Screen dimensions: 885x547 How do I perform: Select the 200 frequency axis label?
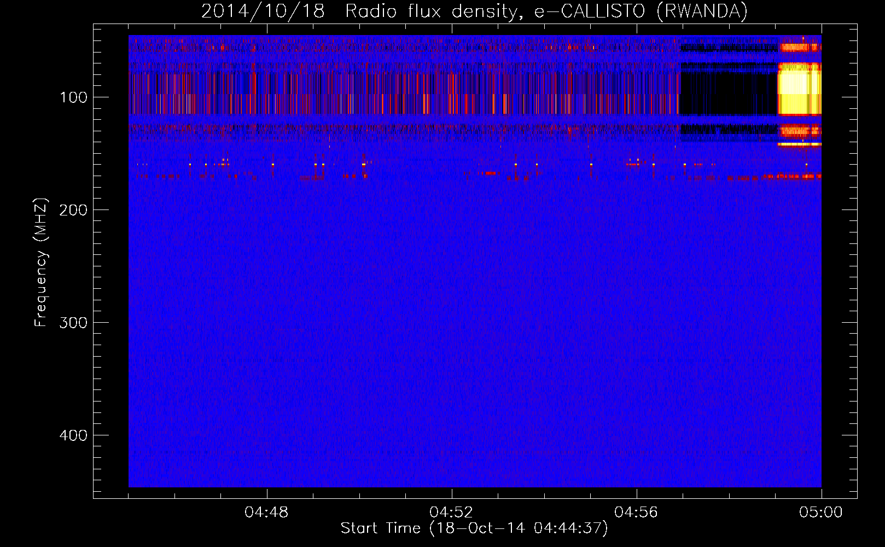[x=73, y=211]
